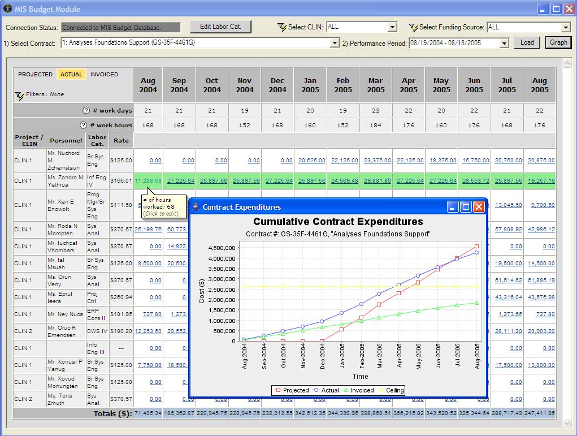The width and height of the screenshot is (577, 436).
Task: Click the help icon next to # work hours
Action: point(84,125)
